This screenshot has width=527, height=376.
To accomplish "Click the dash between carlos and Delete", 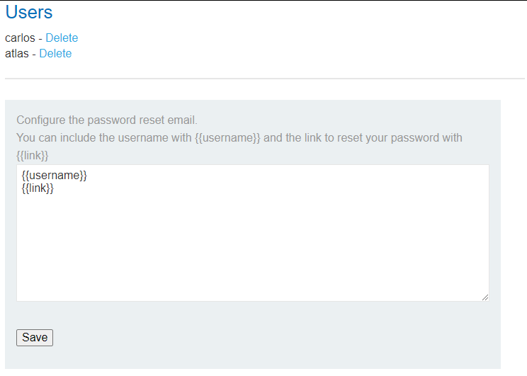I will pos(40,38).
